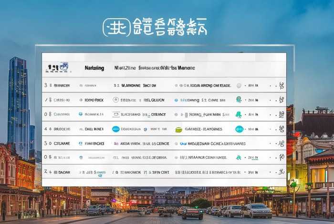Click the symbol at the last row's far right
The image size is (334, 224).
click(x=281, y=172)
